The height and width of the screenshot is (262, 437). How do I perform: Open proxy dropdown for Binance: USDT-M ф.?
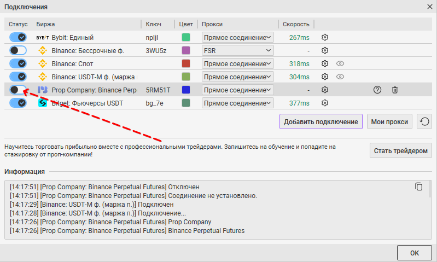point(238,77)
